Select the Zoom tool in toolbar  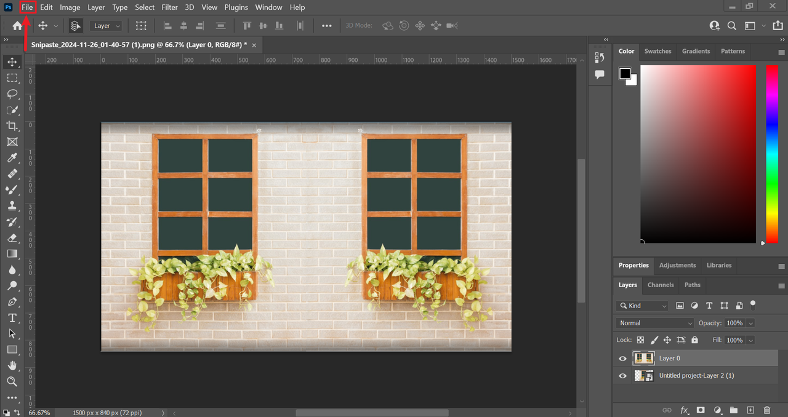[12, 382]
